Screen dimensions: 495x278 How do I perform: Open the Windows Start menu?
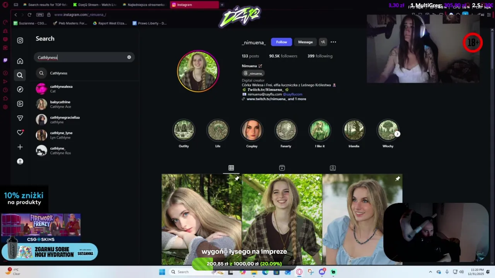click(x=162, y=272)
